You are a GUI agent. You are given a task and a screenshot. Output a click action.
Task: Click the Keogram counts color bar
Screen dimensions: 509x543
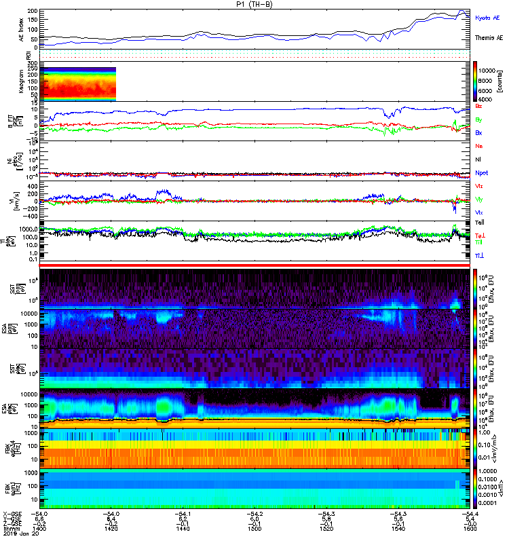pyautogui.click(x=475, y=81)
